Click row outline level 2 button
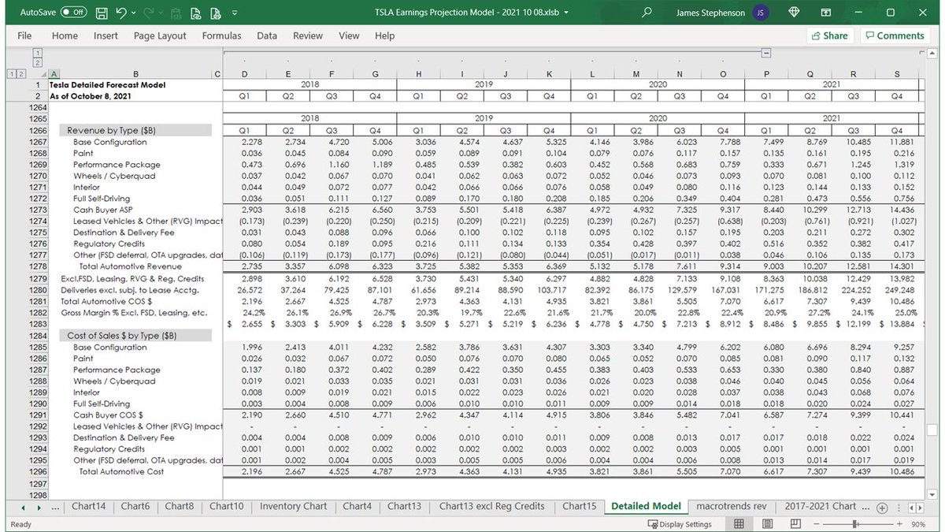 pos(20,73)
